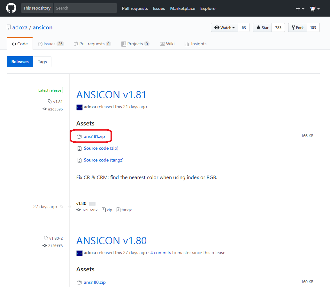Download ansi181.zip asset
This screenshot has width=330, height=287.
tap(94, 136)
